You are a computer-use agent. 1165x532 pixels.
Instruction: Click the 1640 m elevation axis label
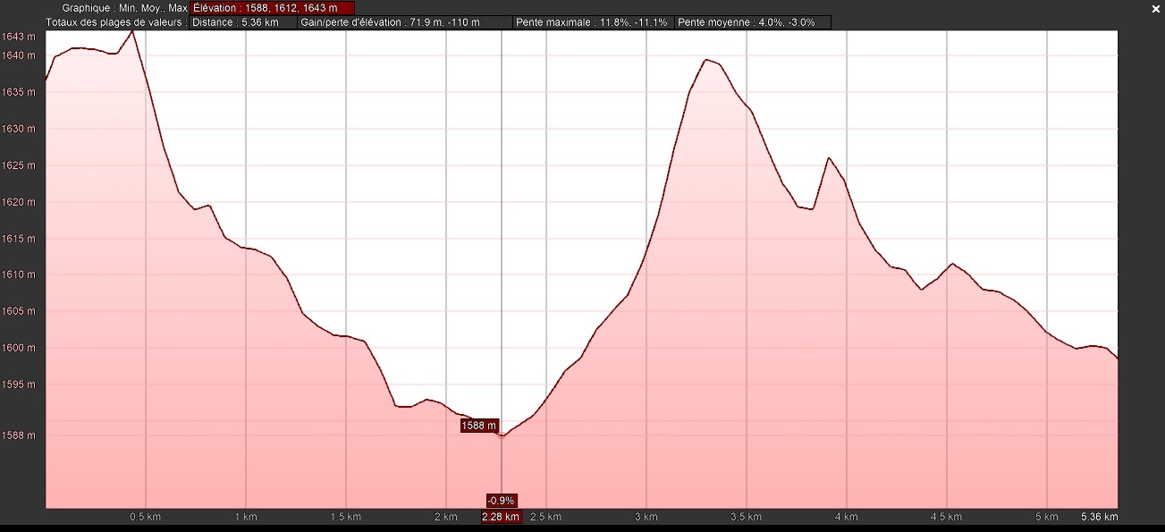click(x=19, y=55)
